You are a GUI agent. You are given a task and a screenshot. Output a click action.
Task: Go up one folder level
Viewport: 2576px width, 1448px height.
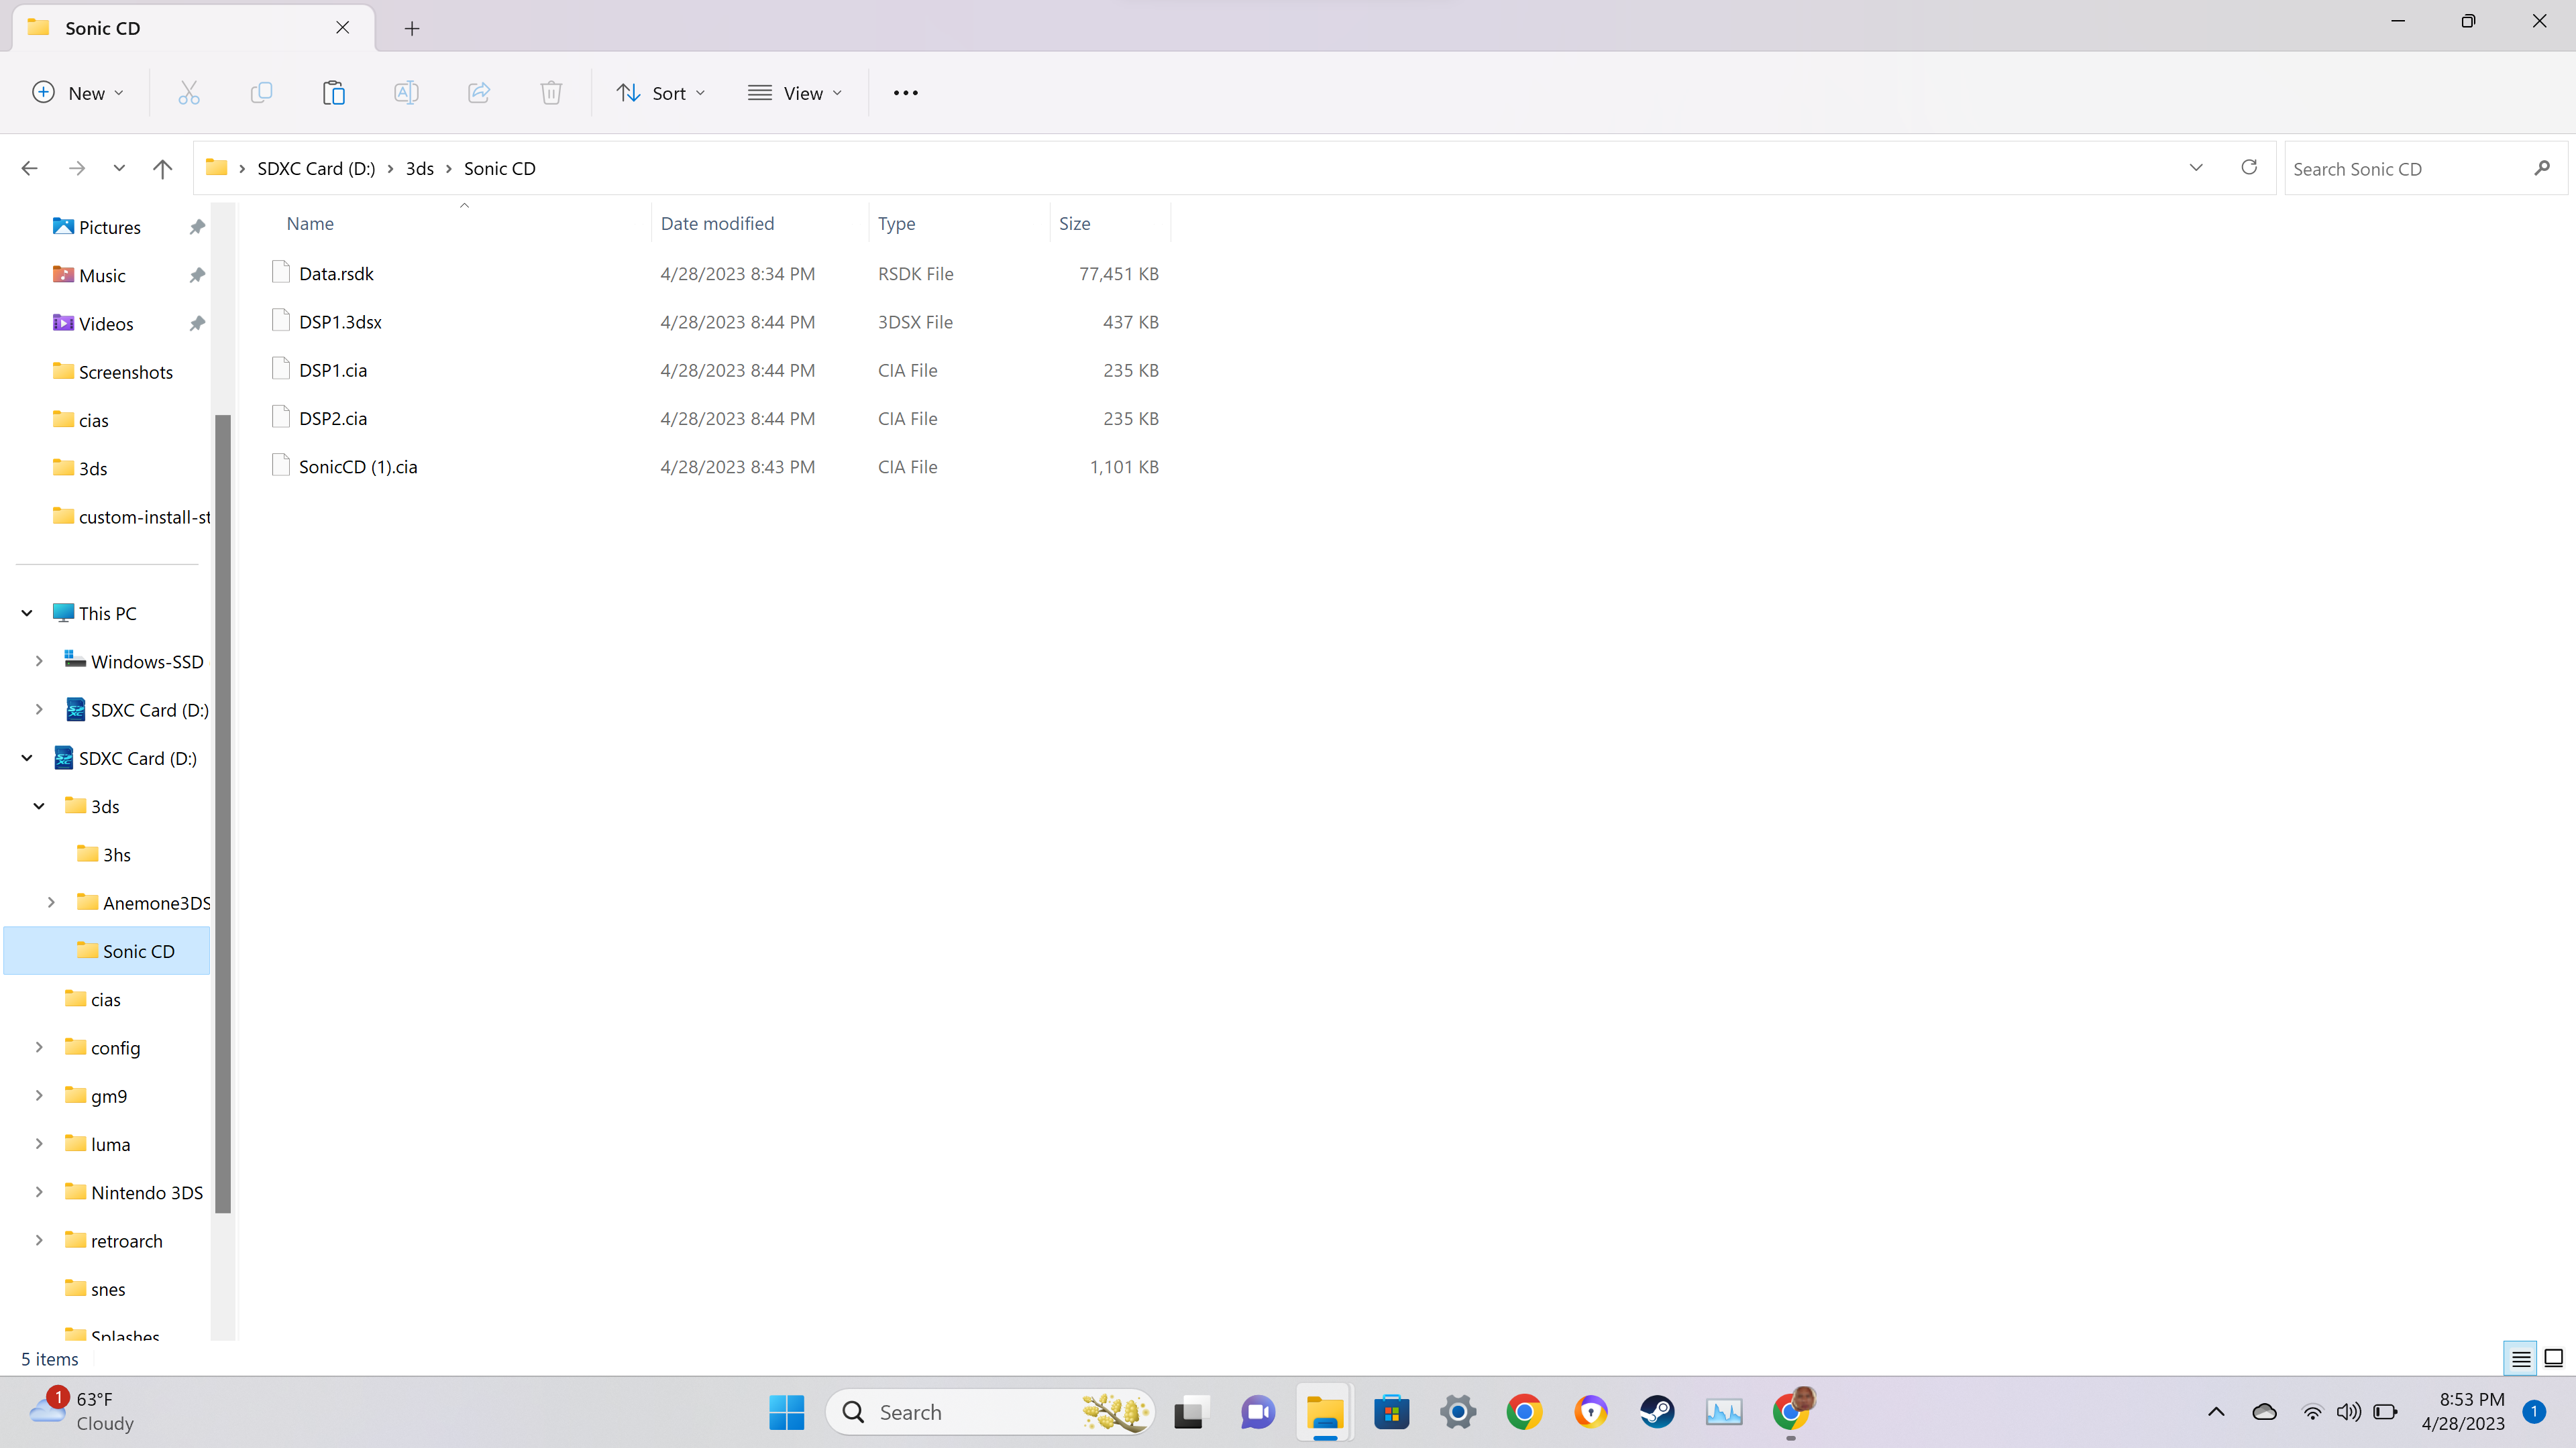[x=162, y=169]
